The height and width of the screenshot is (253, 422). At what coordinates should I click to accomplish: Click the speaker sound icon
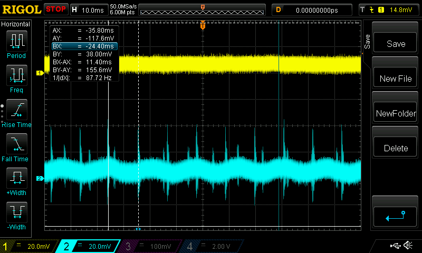point(408,245)
